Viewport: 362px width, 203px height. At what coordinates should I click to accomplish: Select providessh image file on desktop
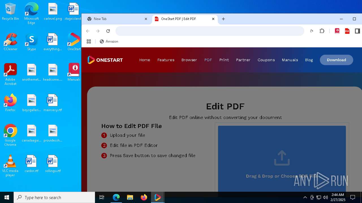point(53,134)
